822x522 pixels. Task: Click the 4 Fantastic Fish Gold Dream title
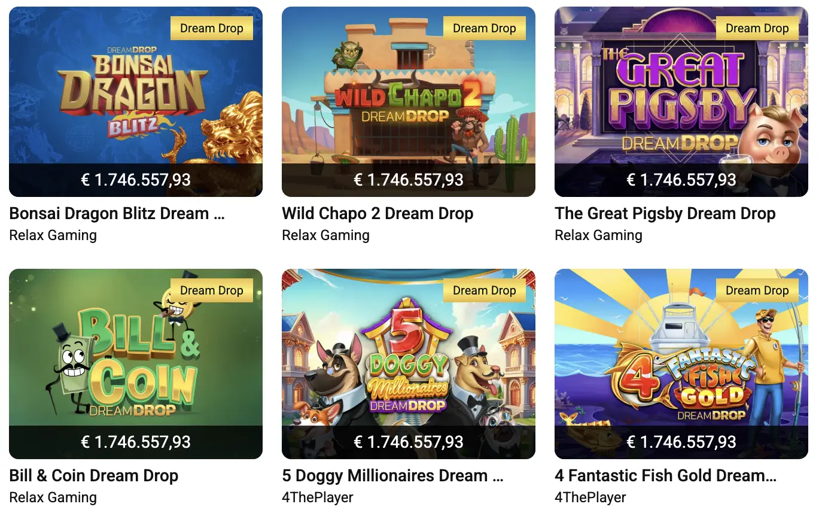[x=665, y=476]
